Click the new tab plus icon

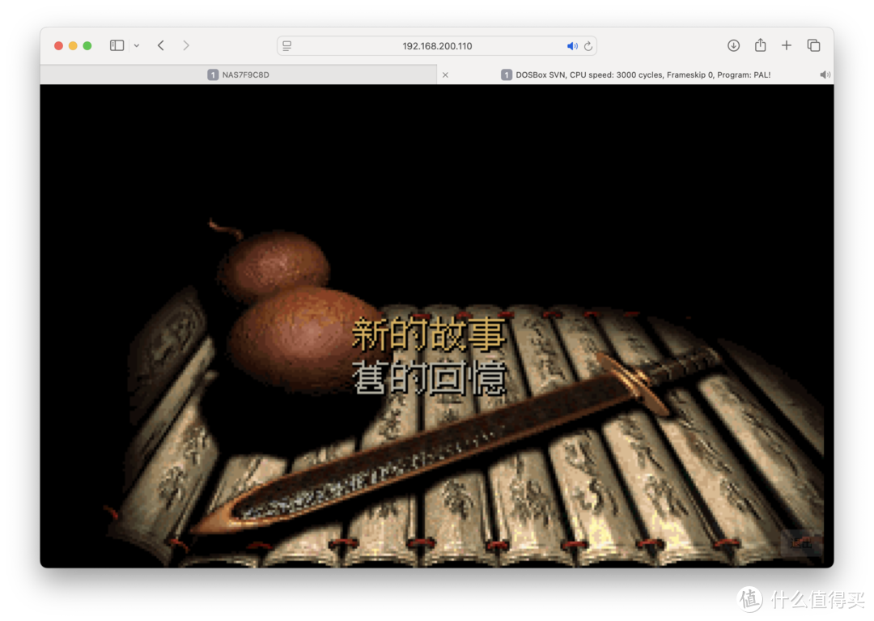tap(786, 45)
